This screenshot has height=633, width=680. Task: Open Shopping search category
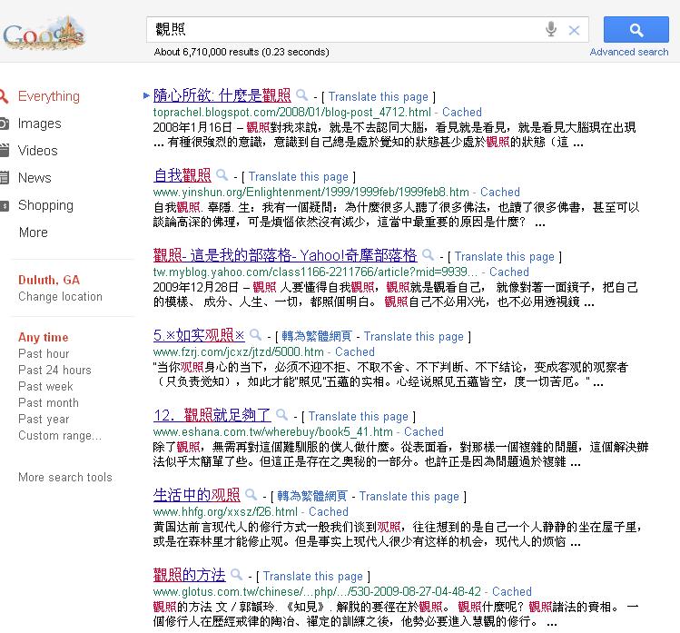[45, 205]
